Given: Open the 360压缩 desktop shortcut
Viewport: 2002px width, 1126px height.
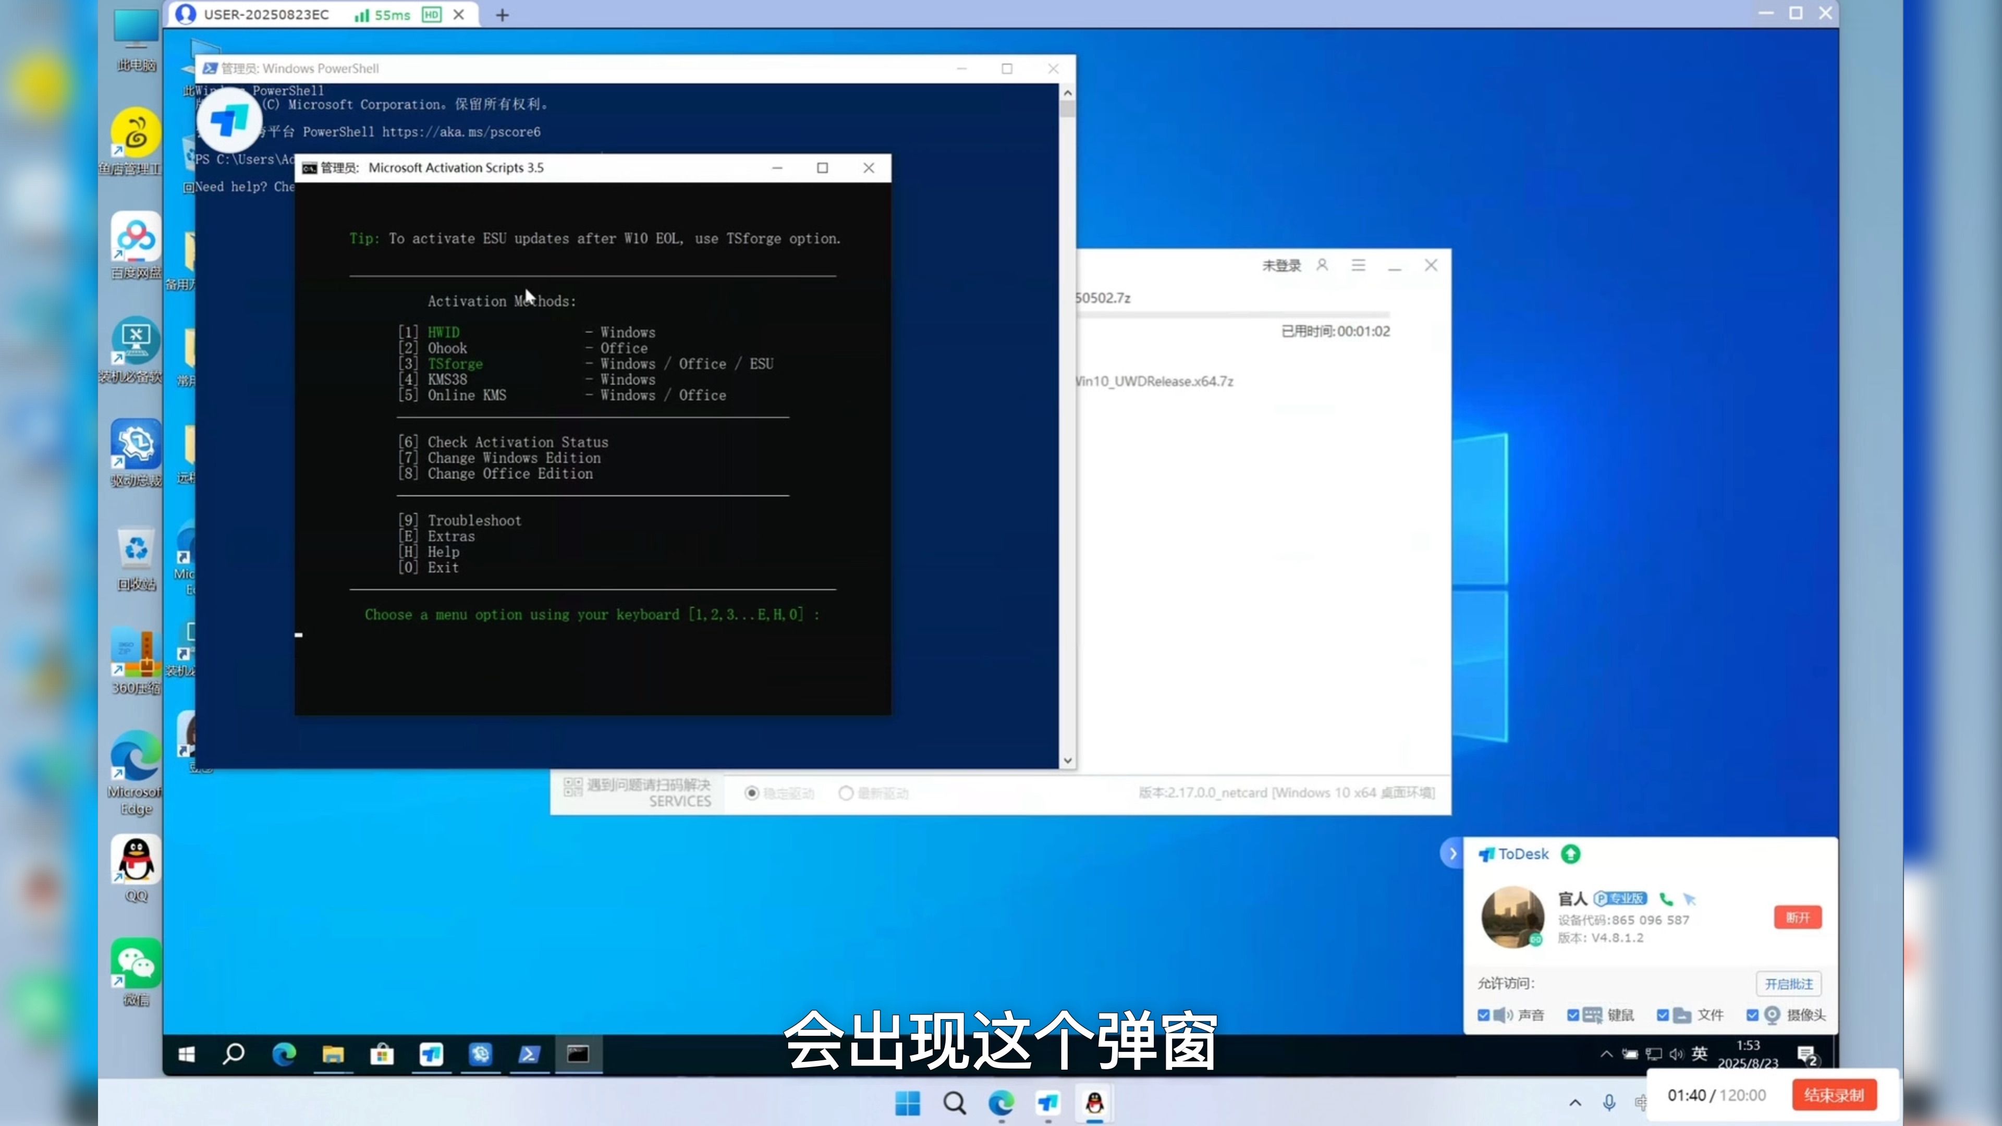Looking at the screenshot, I should (x=136, y=662).
